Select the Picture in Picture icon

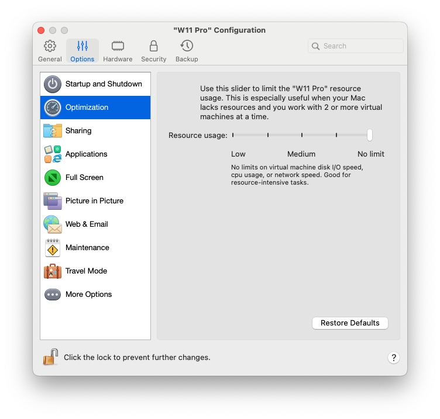click(53, 201)
